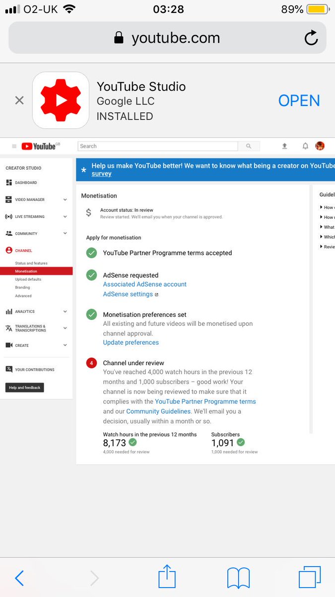Tap the Safari reload page icon
The width and height of the screenshot is (335, 597).
coord(311,38)
